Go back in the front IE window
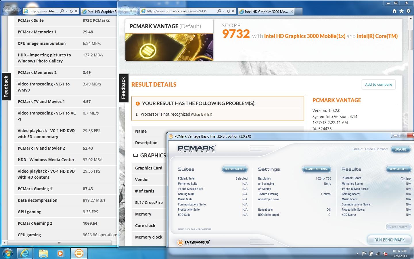 coord(125,11)
